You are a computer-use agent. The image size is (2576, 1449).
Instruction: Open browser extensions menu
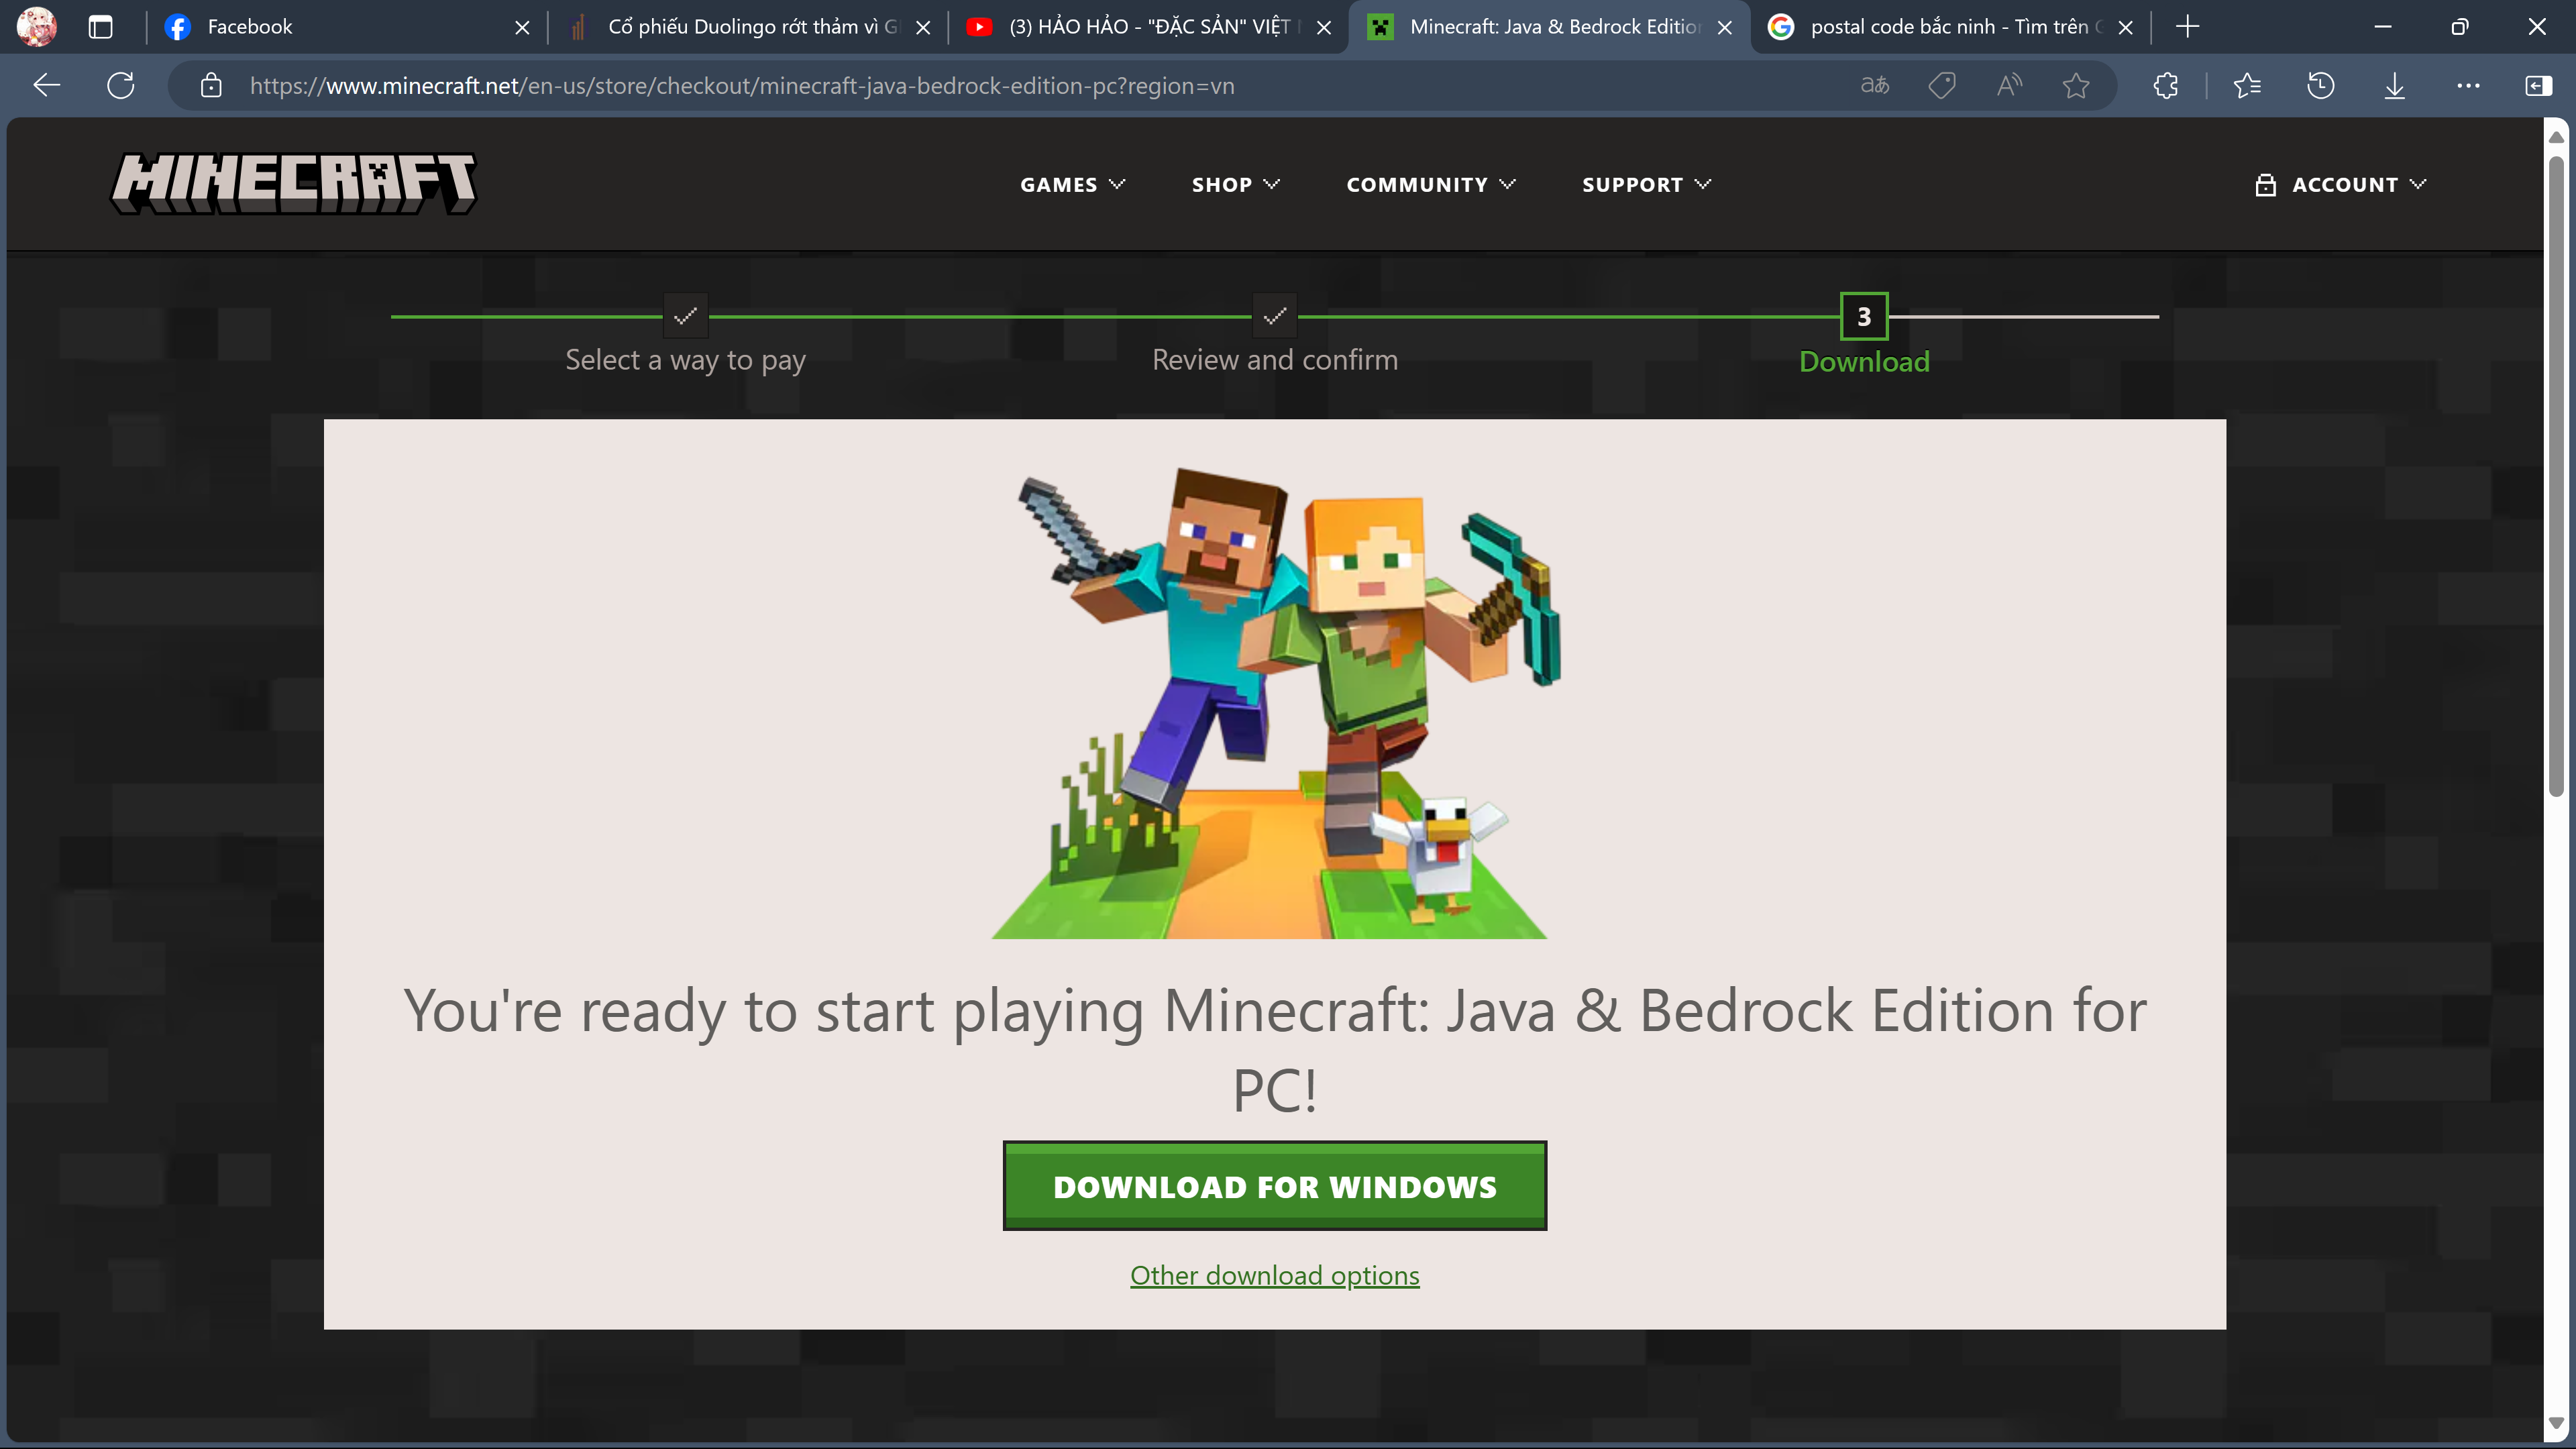point(2166,86)
